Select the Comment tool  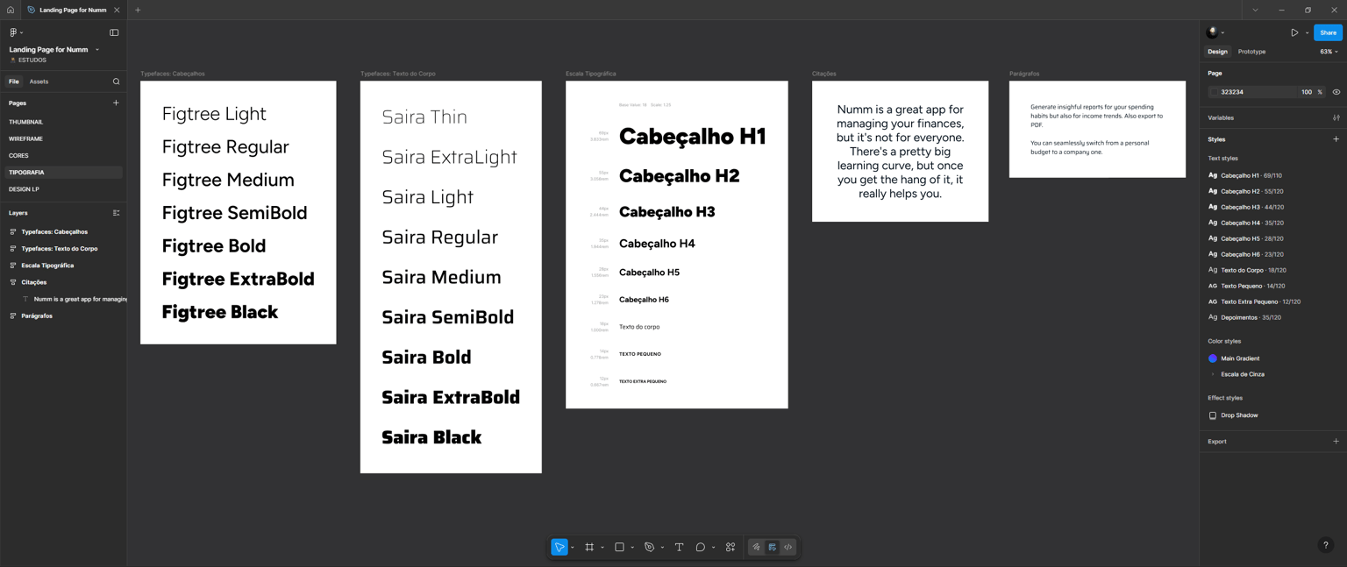coord(700,547)
